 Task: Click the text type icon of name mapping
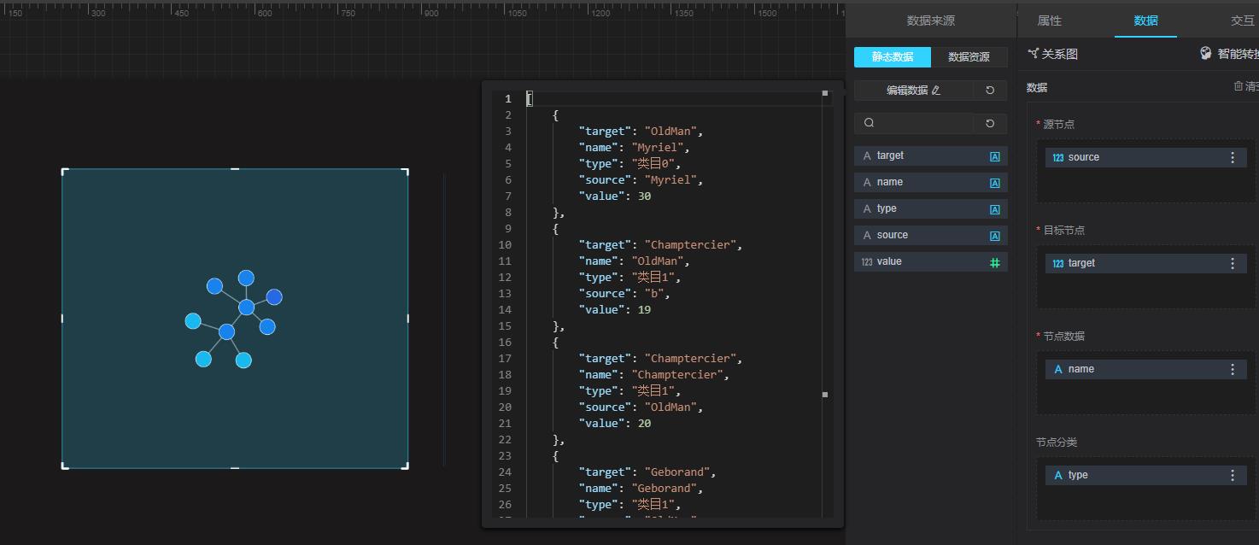click(x=1058, y=370)
